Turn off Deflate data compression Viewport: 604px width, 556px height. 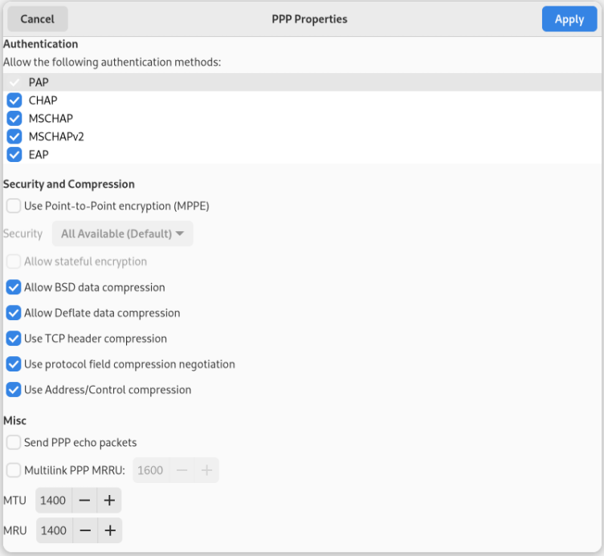[x=14, y=313]
